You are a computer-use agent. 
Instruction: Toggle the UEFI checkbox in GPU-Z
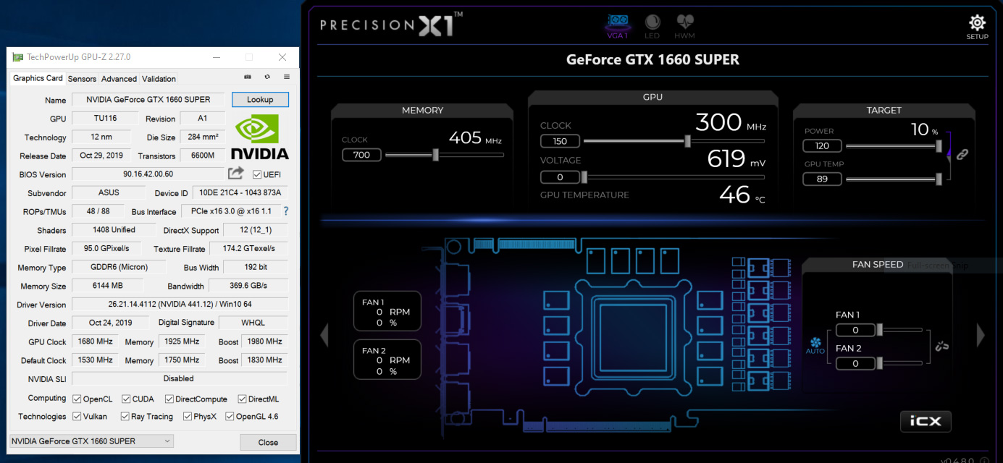257,174
